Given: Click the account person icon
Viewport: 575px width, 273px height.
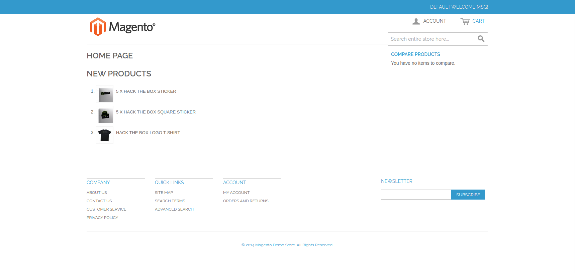Looking at the screenshot, I should [x=416, y=21].
